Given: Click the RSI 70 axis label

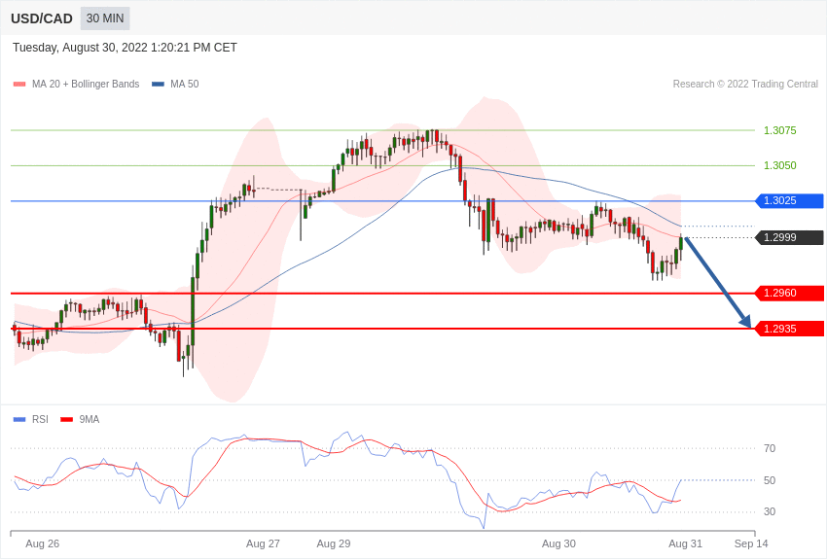Looking at the screenshot, I should [x=770, y=448].
